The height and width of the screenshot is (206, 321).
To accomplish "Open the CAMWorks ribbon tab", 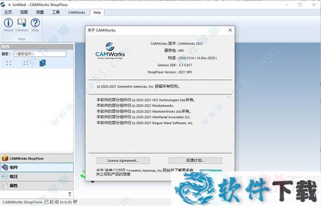I will point(77,12).
